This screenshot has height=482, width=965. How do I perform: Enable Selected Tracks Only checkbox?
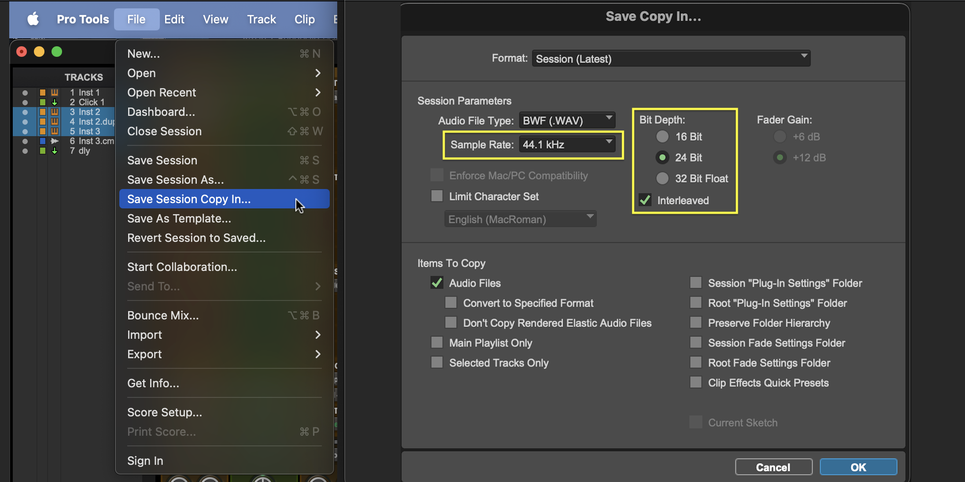tap(437, 363)
